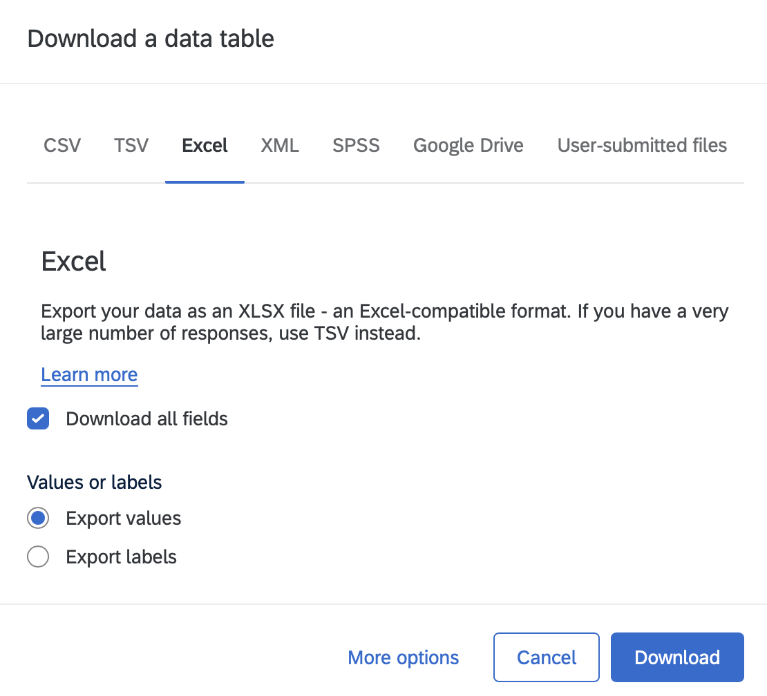Expand More options
This screenshot has width=767, height=696.
tap(403, 657)
